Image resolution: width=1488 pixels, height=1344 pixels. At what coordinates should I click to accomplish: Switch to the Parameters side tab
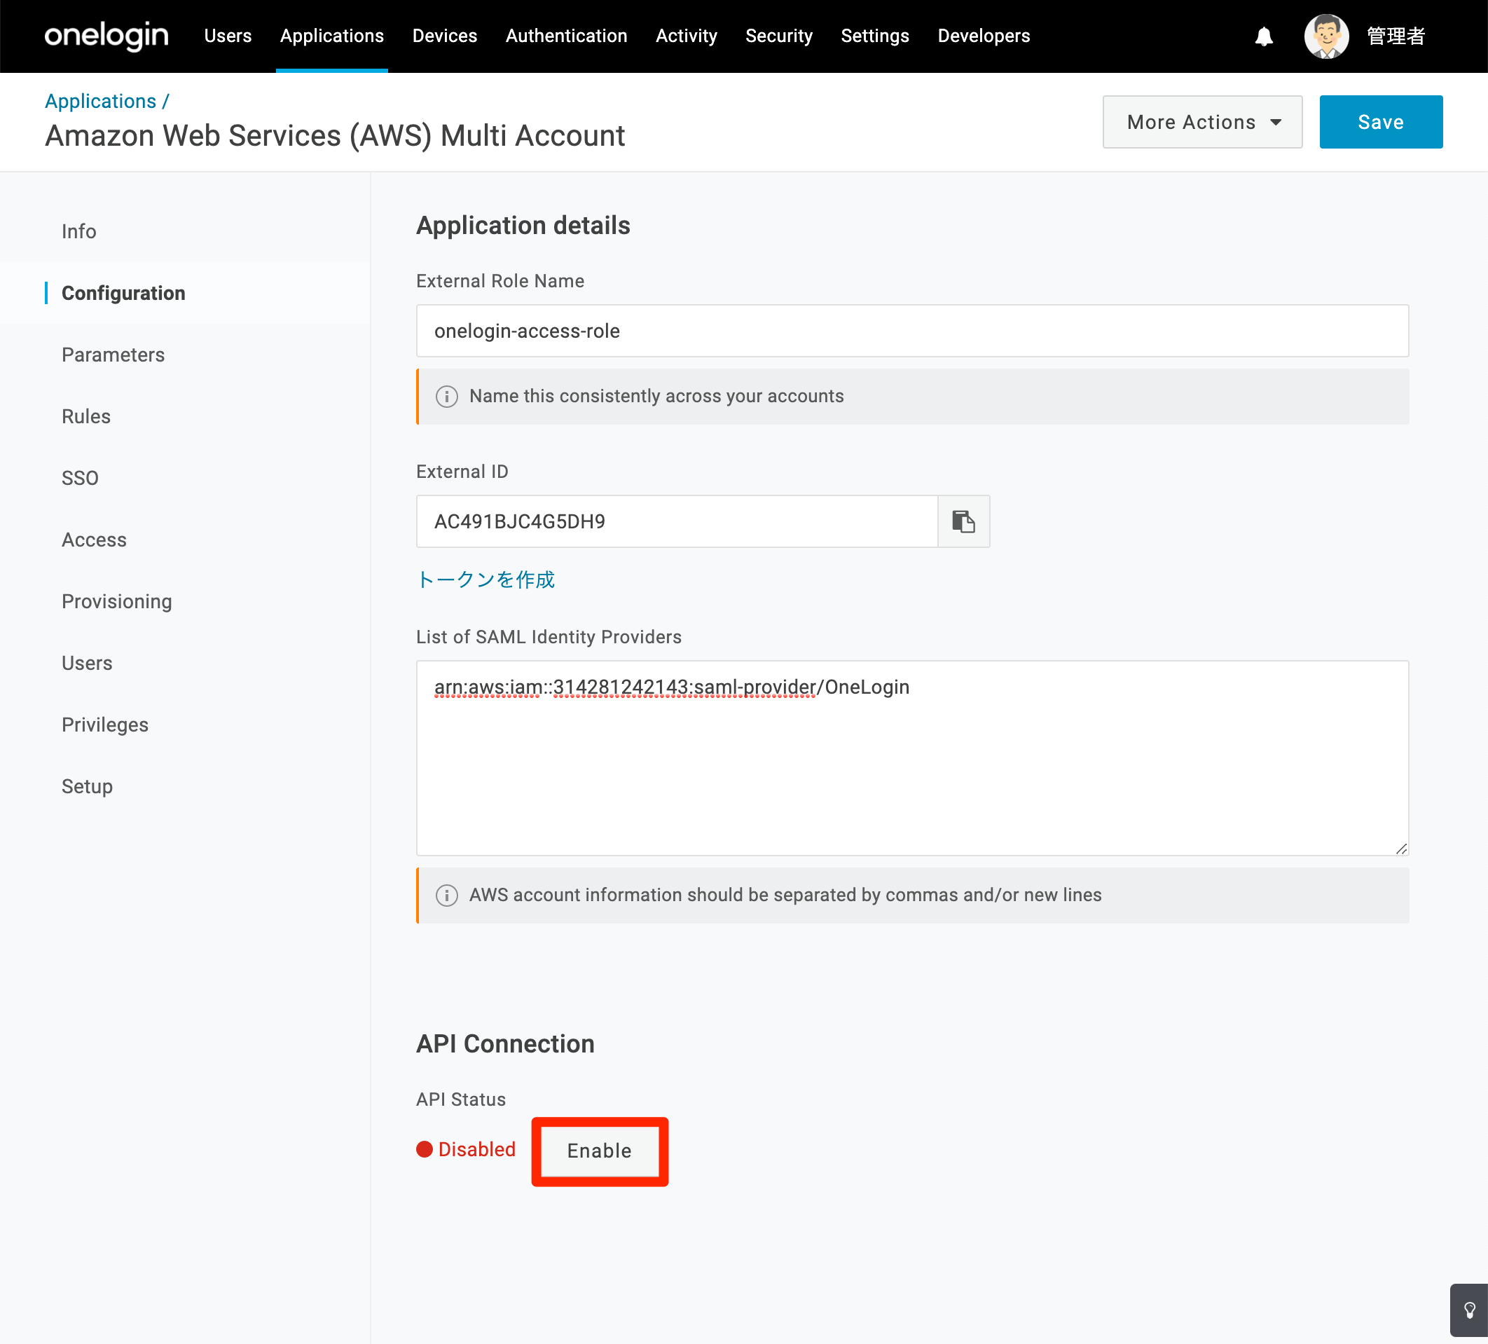[x=113, y=355]
